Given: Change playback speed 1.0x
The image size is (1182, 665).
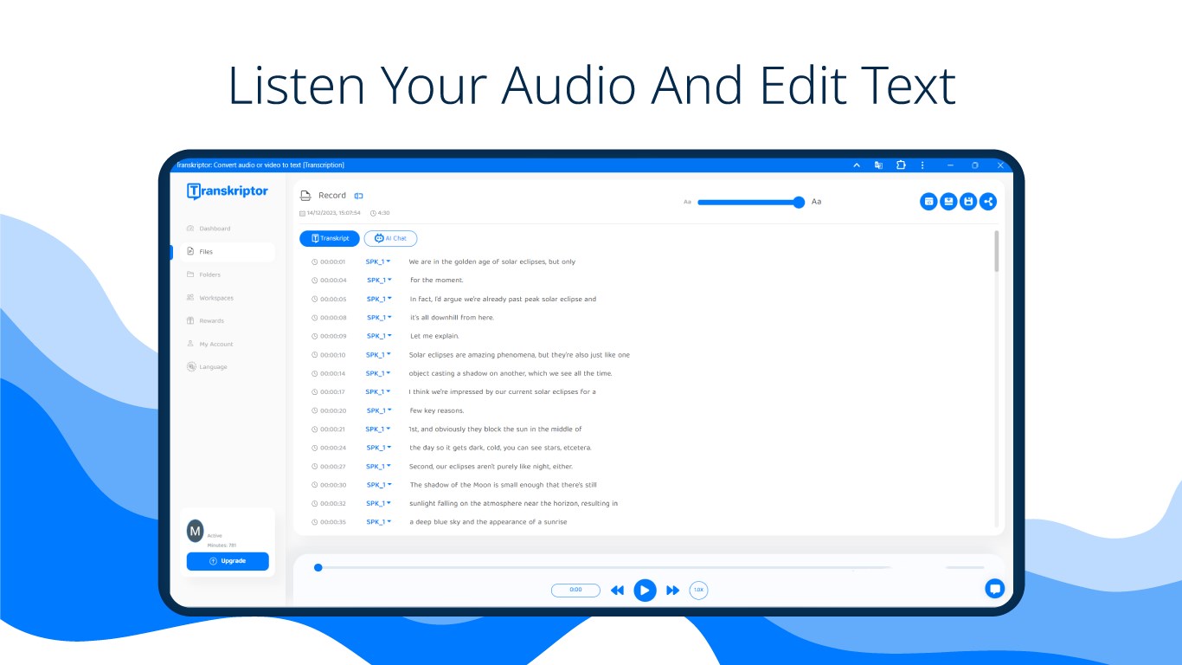Looking at the screenshot, I should pyautogui.click(x=698, y=590).
